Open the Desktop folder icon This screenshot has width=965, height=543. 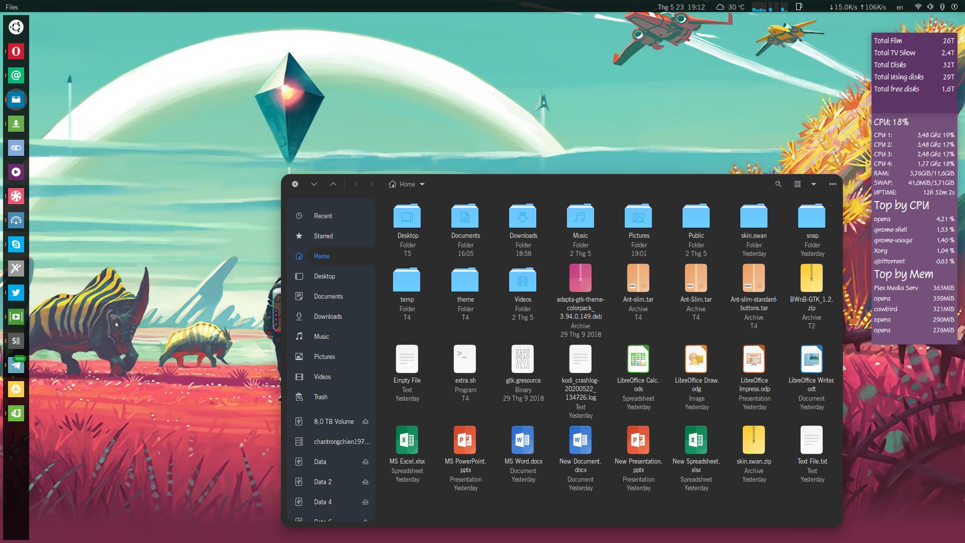pyautogui.click(x=407, y=216)
